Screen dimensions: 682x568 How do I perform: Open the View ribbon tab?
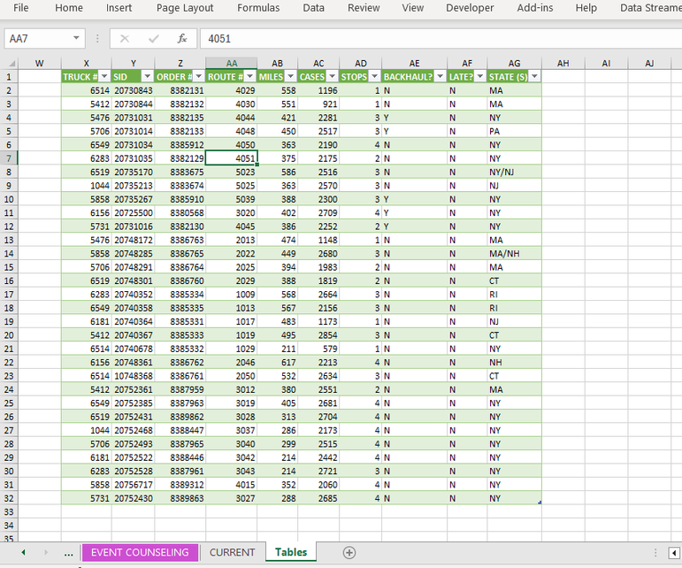[x=413, y=8]
